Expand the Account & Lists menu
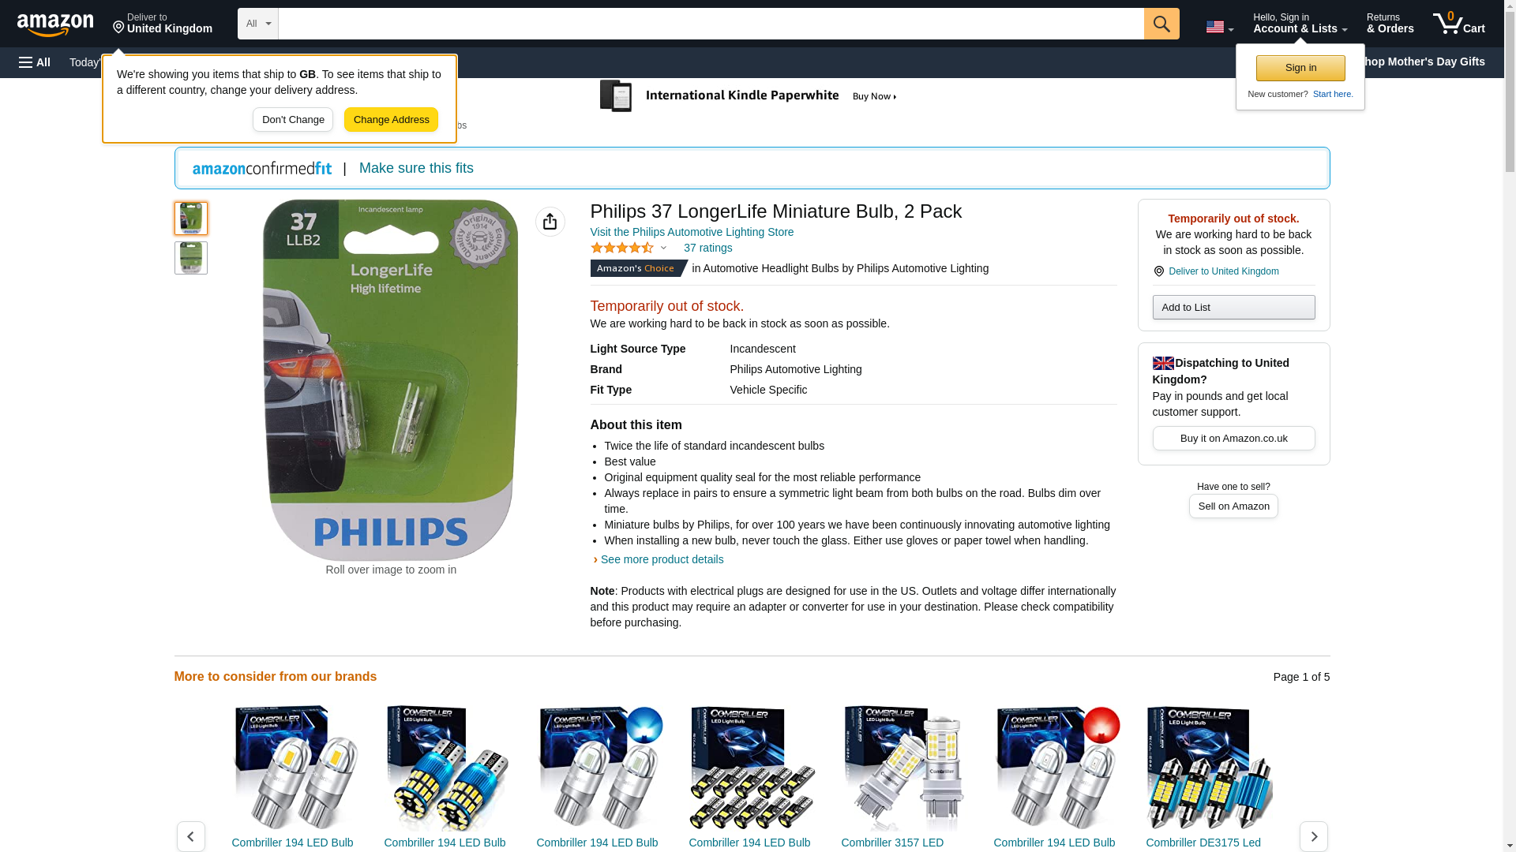The width and height of the screenshot is (1516, 852). (1300, 23)
